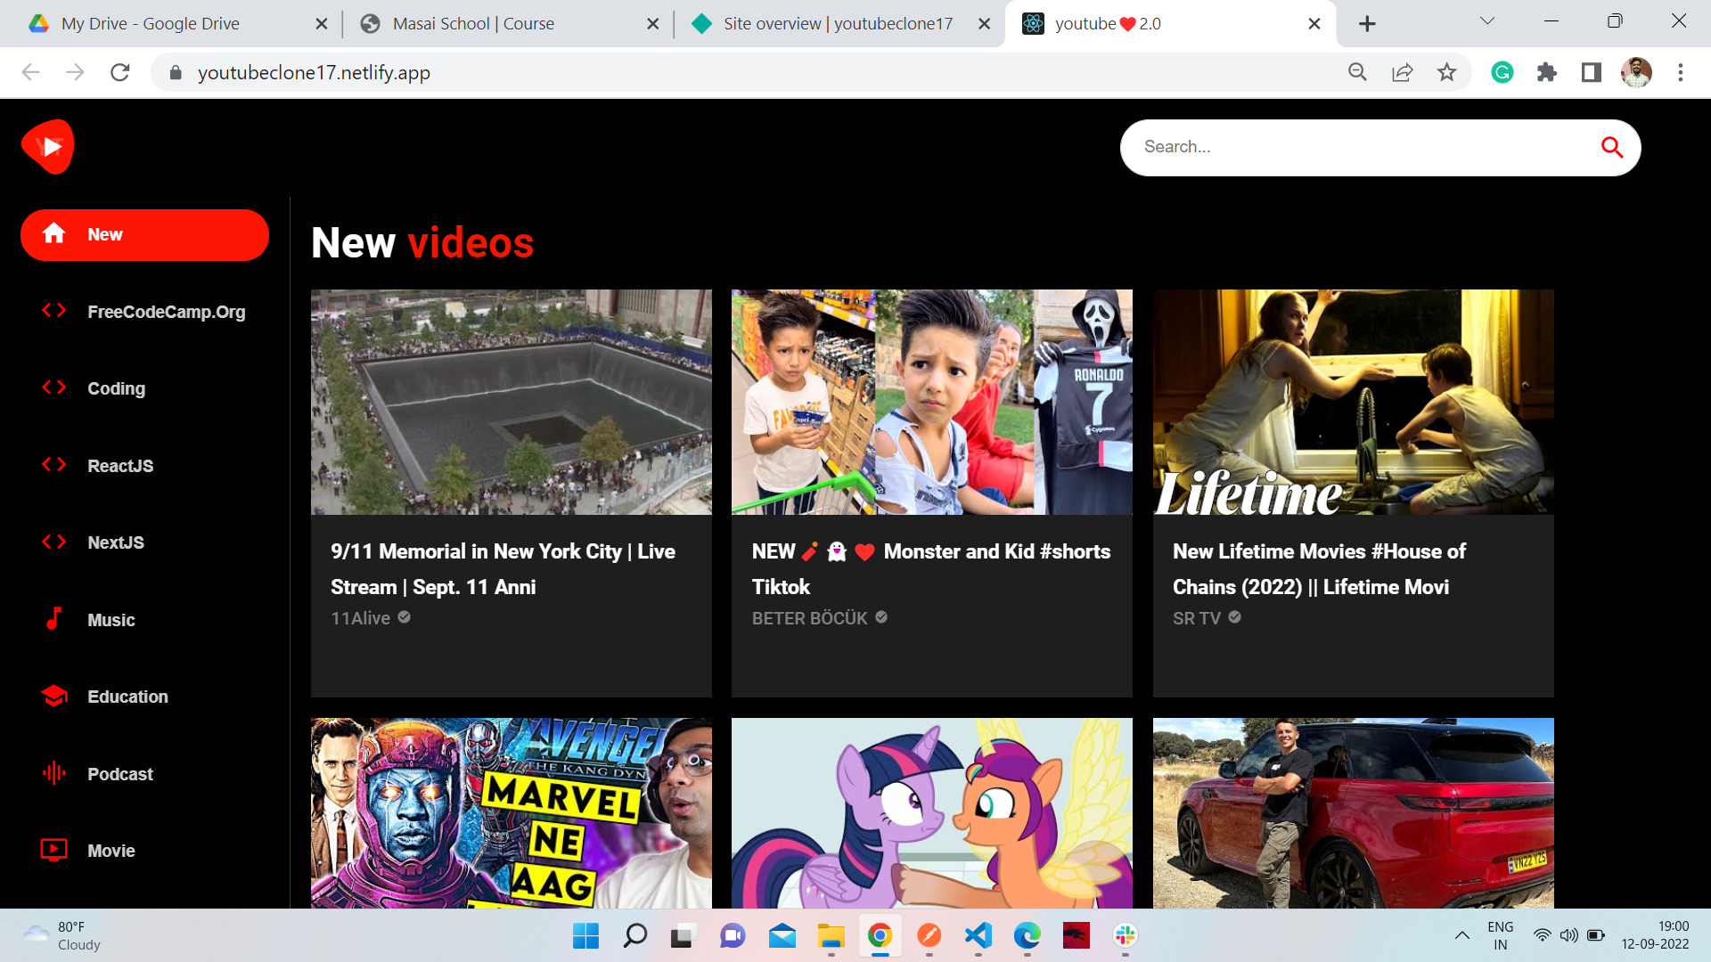Open the Monster and Kid shorts thumbnail
The image size is (1711, 962).
click(932, 402)
